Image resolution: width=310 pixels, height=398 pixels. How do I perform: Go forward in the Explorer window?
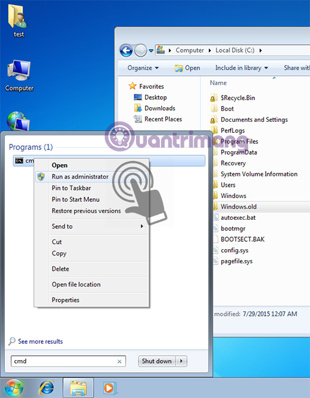140,50
